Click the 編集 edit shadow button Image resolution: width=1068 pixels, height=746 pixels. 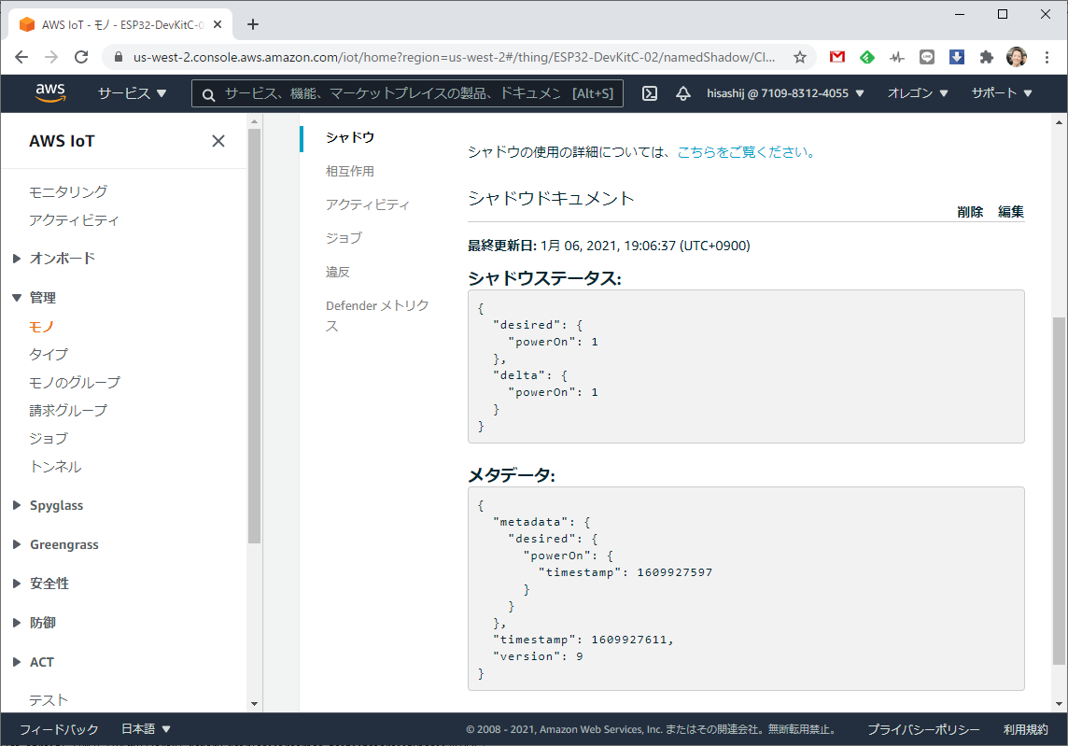(x=1011, y=212)
